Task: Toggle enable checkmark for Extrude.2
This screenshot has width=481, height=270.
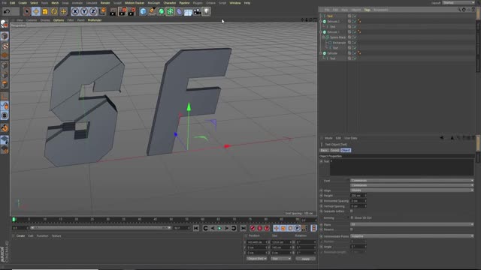Action: click(x=355, y=22)
